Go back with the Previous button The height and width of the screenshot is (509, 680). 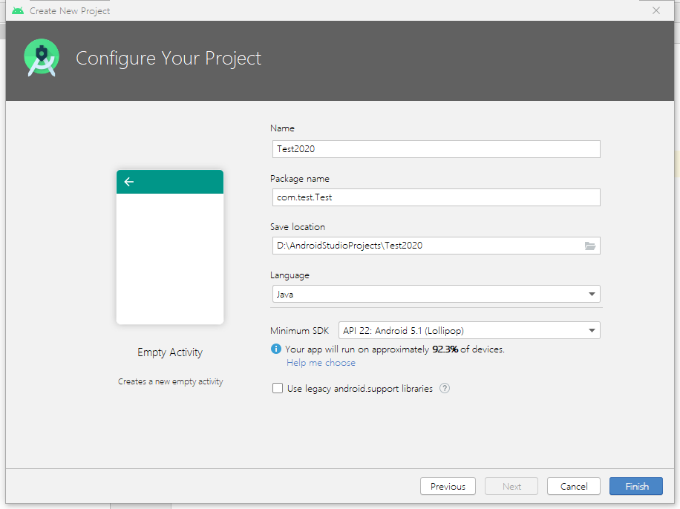(448, 486)
